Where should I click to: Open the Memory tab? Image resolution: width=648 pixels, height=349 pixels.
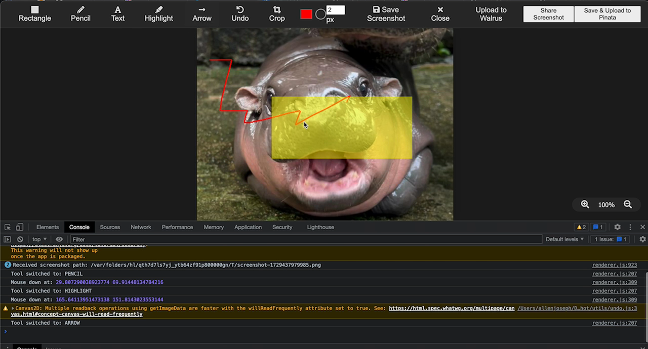pyautogui.click(x=214, y=227)
